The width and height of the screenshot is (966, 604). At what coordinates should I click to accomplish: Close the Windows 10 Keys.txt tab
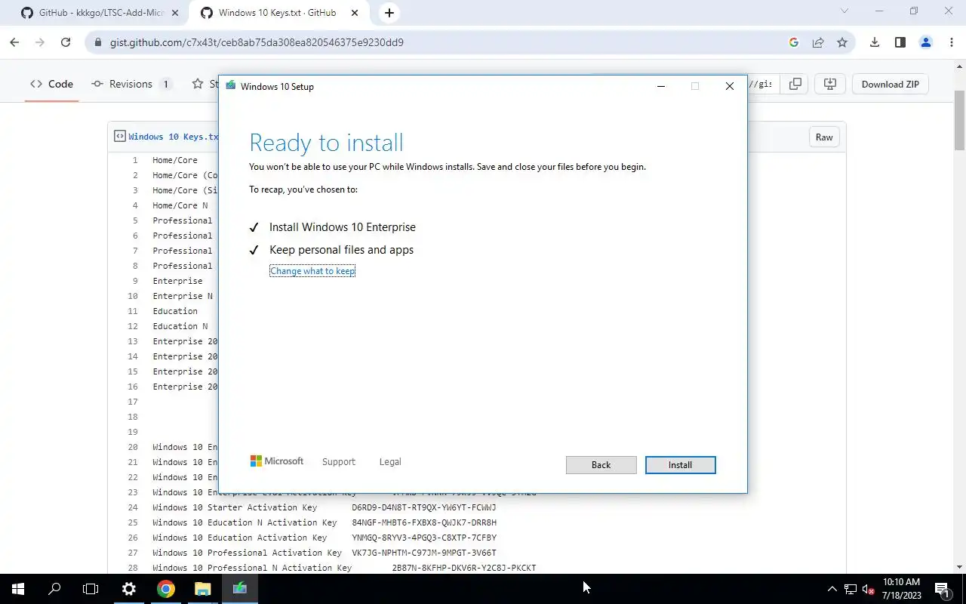coord(355,13)
